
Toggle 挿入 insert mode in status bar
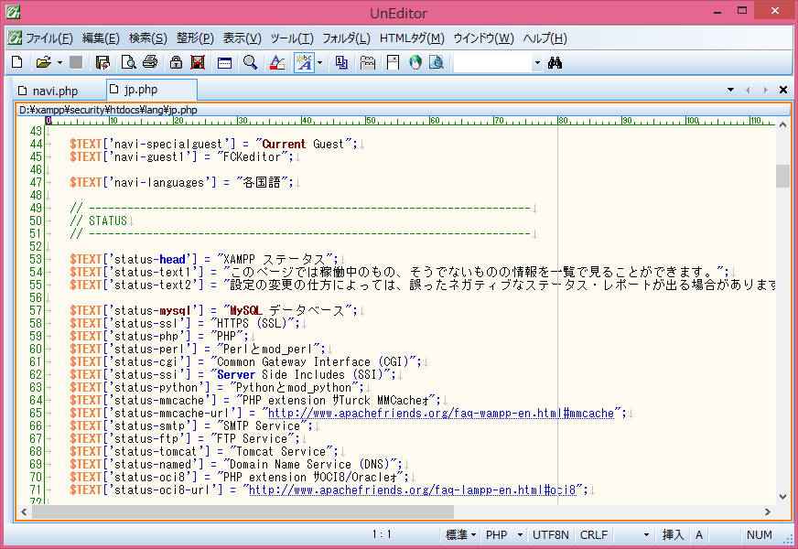click(673, 534)
